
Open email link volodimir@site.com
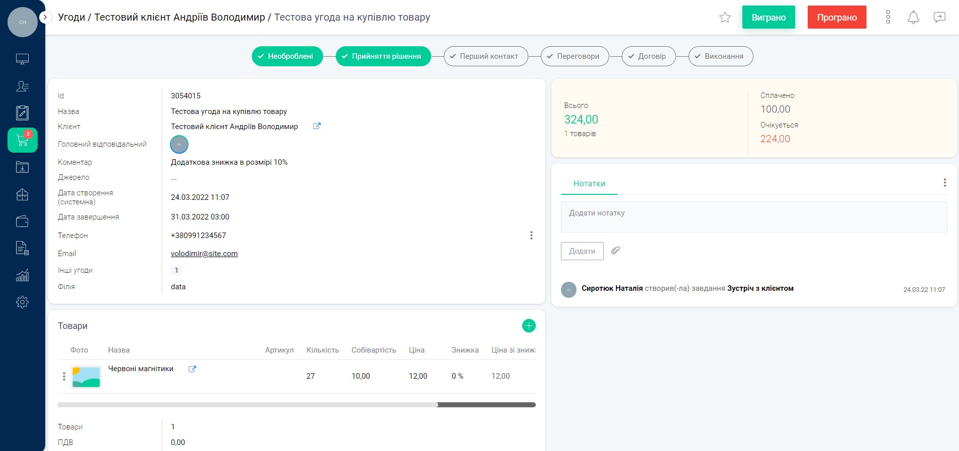point(204,254)
